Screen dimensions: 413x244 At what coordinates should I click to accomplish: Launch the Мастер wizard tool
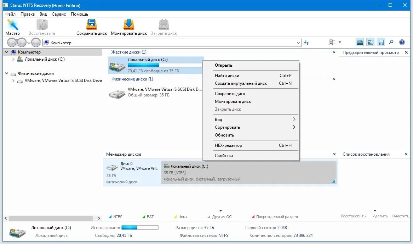pyautogui.click(x=12, y=27)
